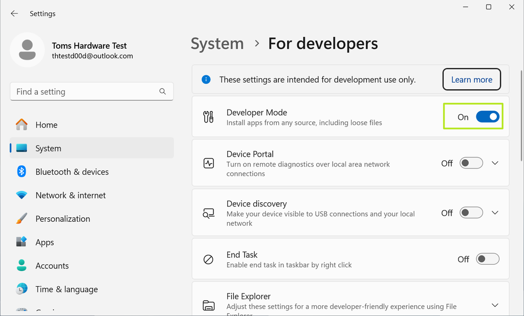
Task: Turn off Developer Mode
Action: (x=487, y=116)
